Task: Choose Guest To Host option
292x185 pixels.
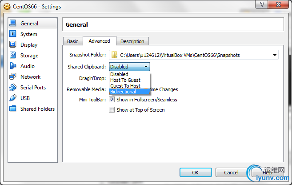Action: tap(129, 86)
